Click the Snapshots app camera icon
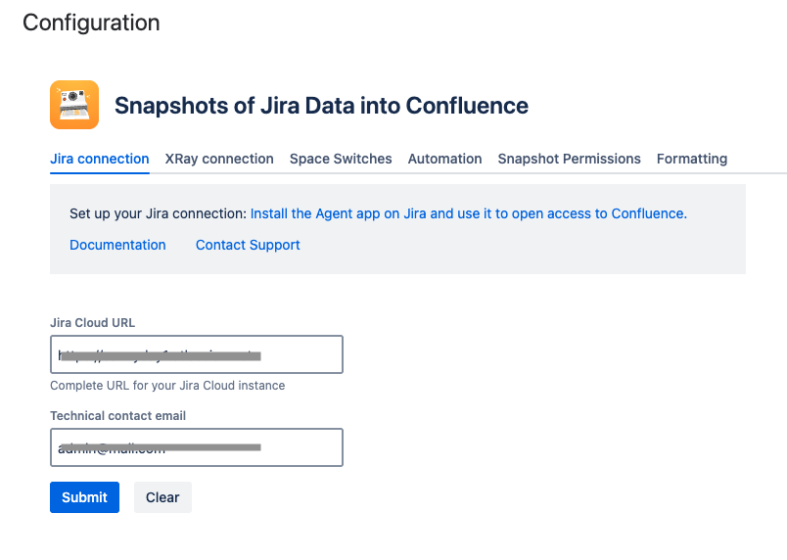Screen dimensions: 787x560 [x=74, y=105]
